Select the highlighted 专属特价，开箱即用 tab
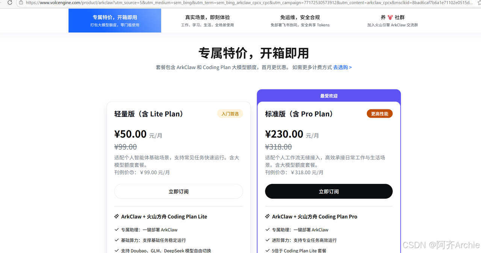This screenshot has width=481, height=253. point(115,20)
